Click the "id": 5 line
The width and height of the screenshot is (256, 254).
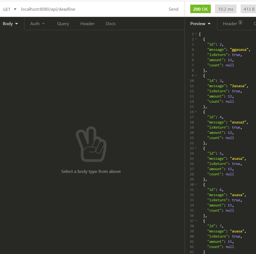[215, 153]
